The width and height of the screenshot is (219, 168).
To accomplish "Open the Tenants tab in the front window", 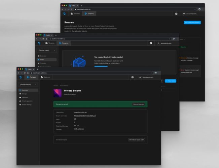I will pyautogui.click(x=31, y=77).
